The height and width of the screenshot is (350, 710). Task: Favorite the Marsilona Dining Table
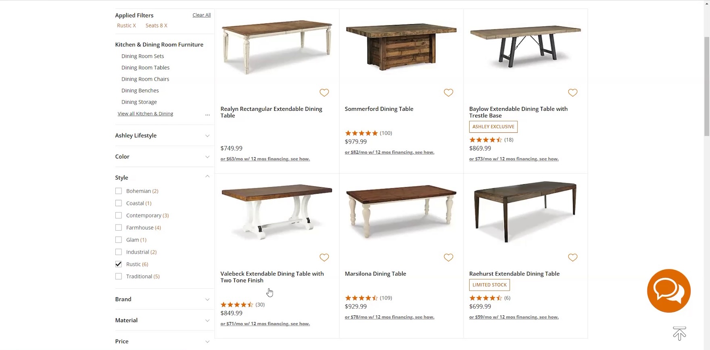tap(449, 257)
